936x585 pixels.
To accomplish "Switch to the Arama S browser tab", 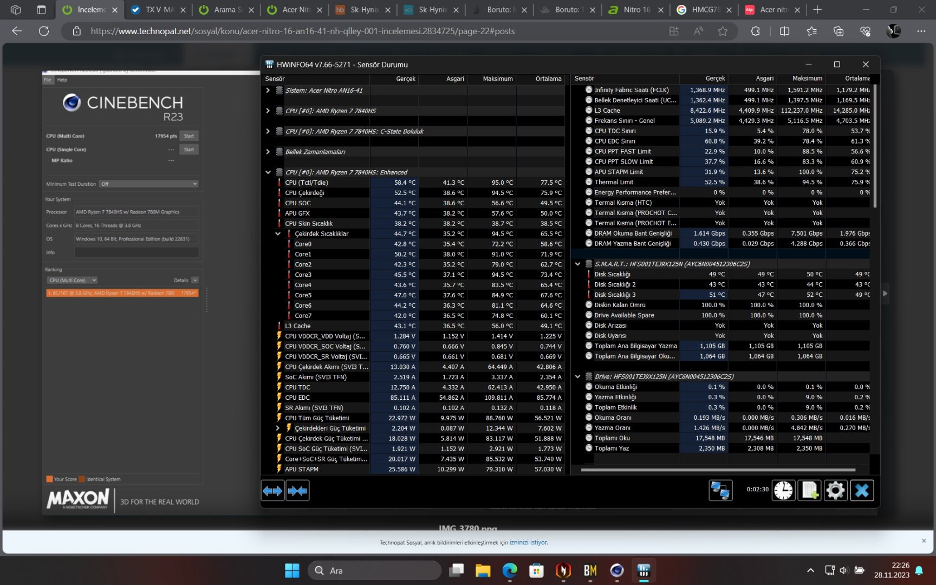I will [x=226, y=10].
